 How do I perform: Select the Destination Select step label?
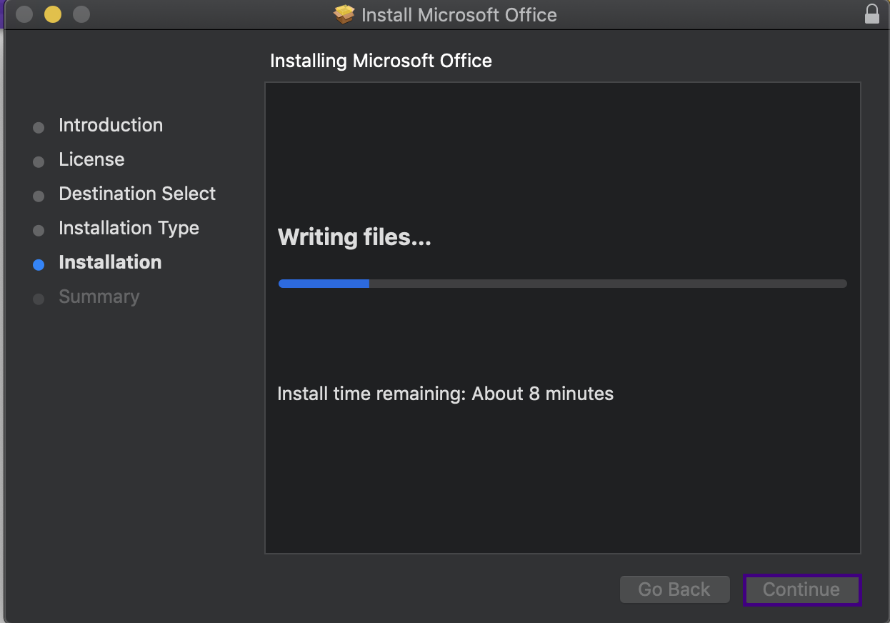click(137, 194)
